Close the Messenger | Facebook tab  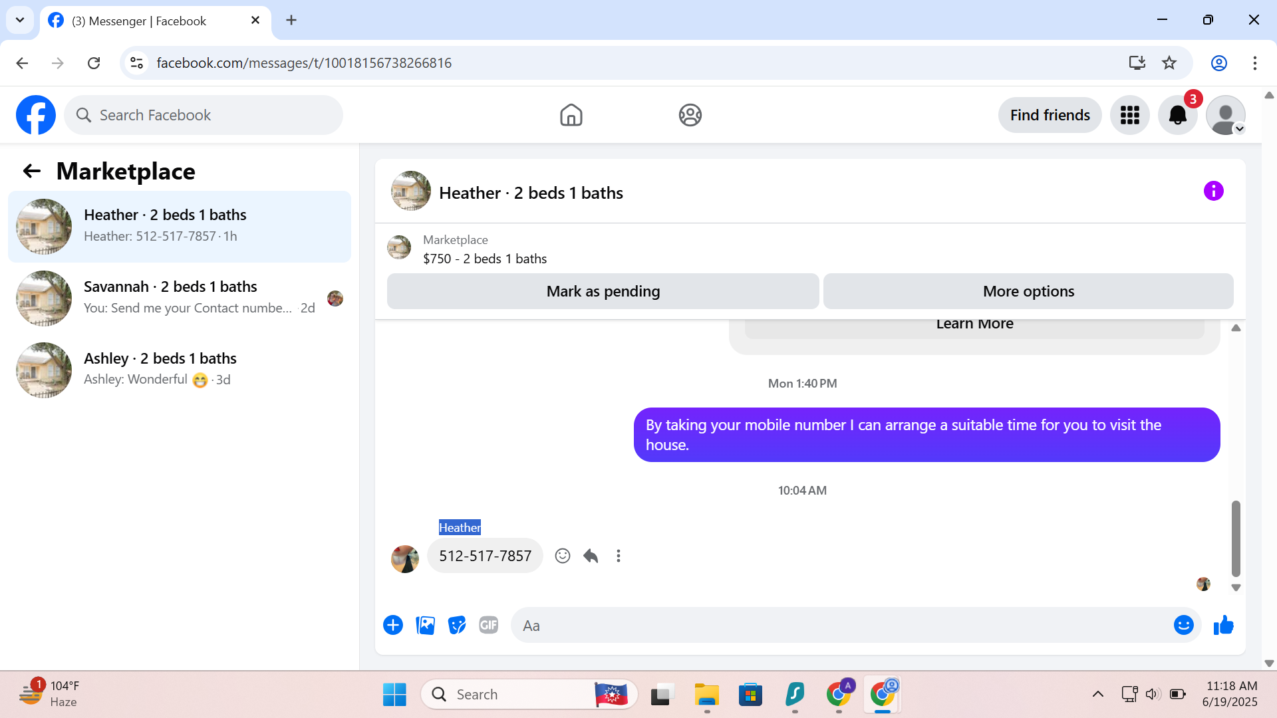[255, 21]
